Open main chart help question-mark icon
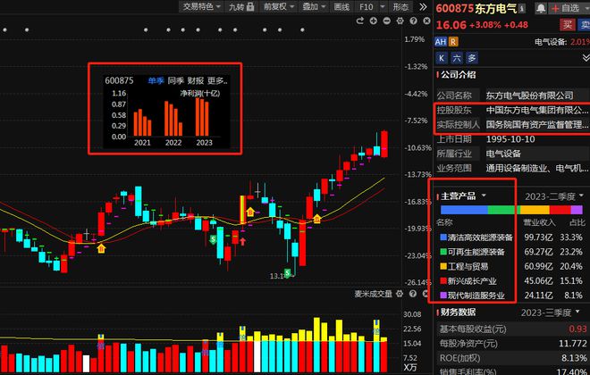Screen dimensions: 590x375 point(413,21)
